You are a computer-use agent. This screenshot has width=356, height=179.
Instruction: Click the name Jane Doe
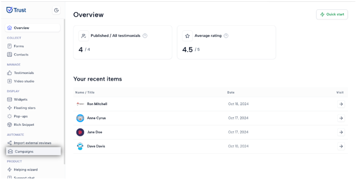[x=95, y=132]
